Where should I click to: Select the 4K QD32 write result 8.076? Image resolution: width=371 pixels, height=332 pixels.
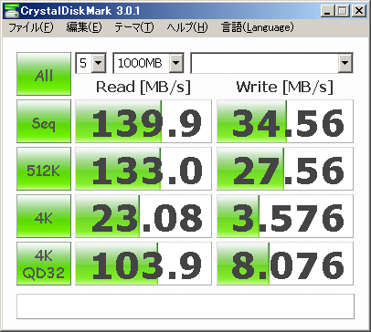pos(285,264)
